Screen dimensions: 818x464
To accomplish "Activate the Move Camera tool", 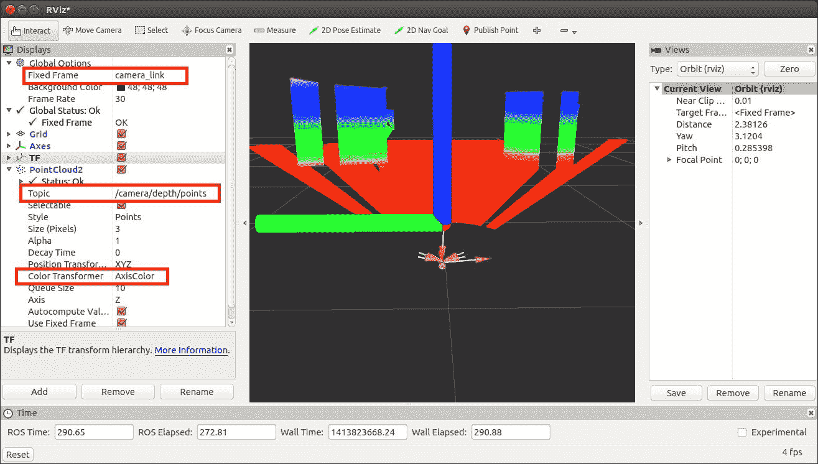I will click(92, 30).
